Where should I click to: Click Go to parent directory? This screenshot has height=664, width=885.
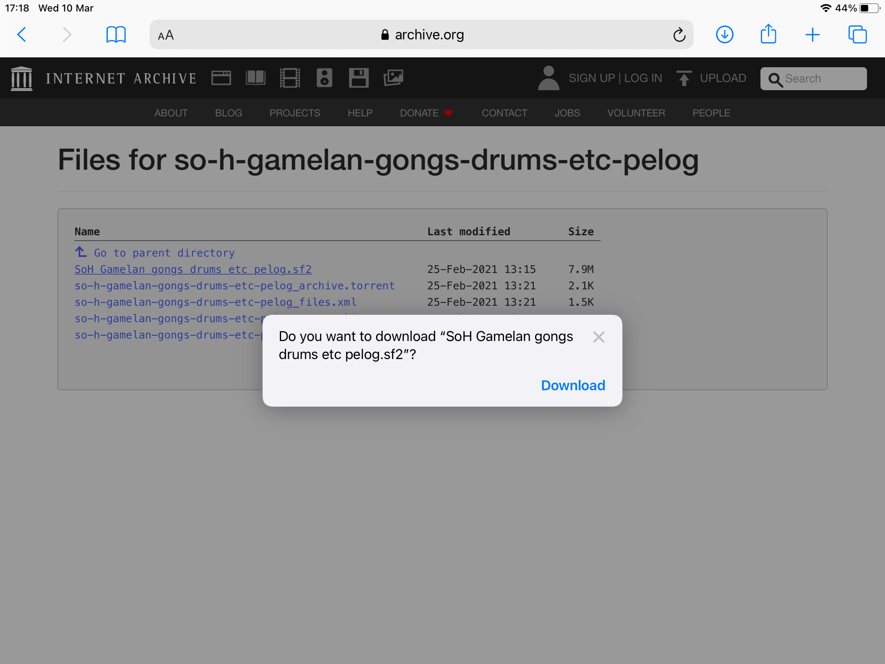[x=164, y=253]
